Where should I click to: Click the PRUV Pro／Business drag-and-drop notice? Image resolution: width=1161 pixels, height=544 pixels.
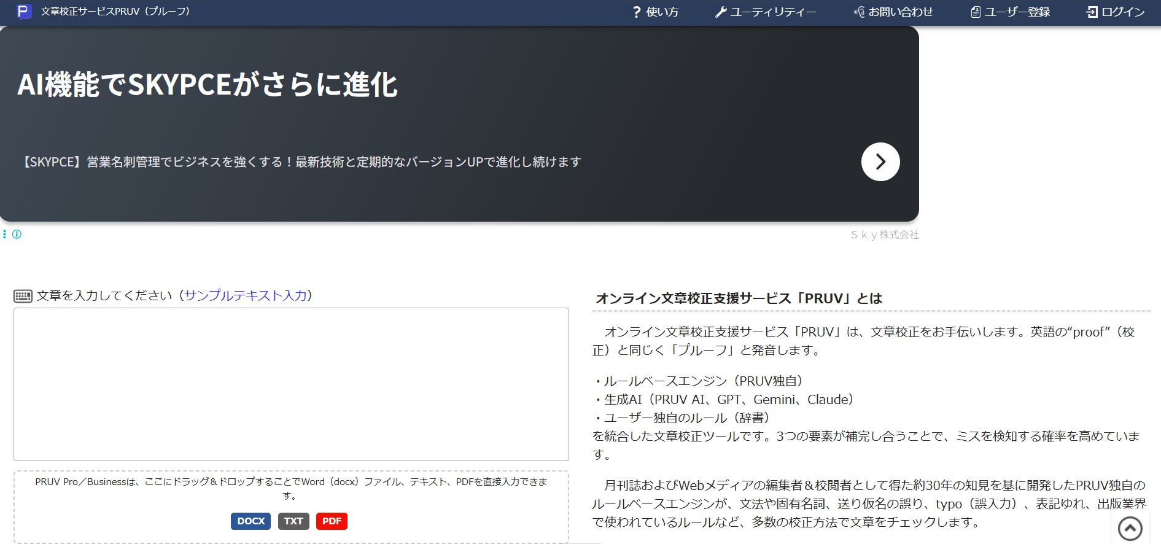tap(291, 488)
